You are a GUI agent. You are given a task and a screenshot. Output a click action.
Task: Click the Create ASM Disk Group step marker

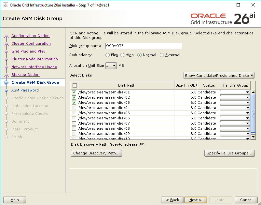[x=6, y=82]
